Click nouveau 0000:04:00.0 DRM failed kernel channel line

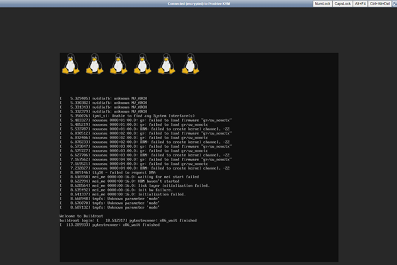click(145, 168)
